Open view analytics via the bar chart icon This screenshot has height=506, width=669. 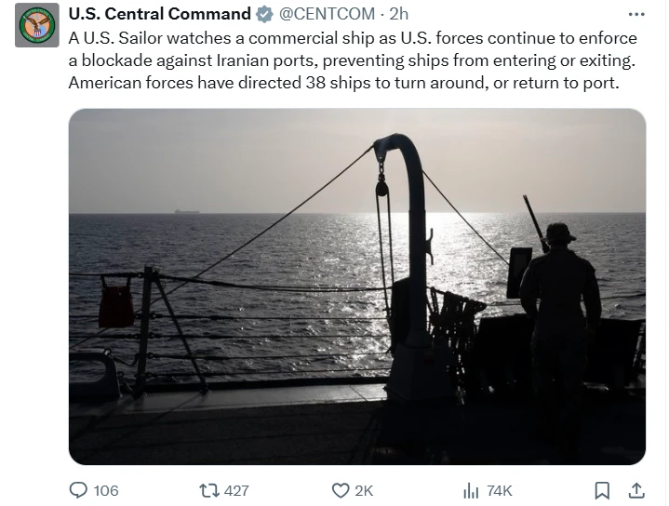472,490
